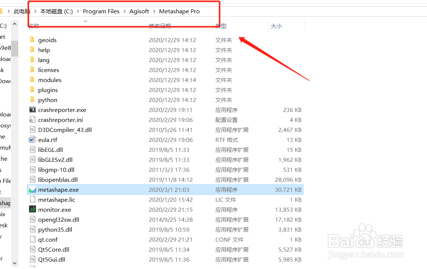This screenshot has height=269, width=427.
Task: Select the crashreporter.exe file name
Action: [x=62, y=110]
